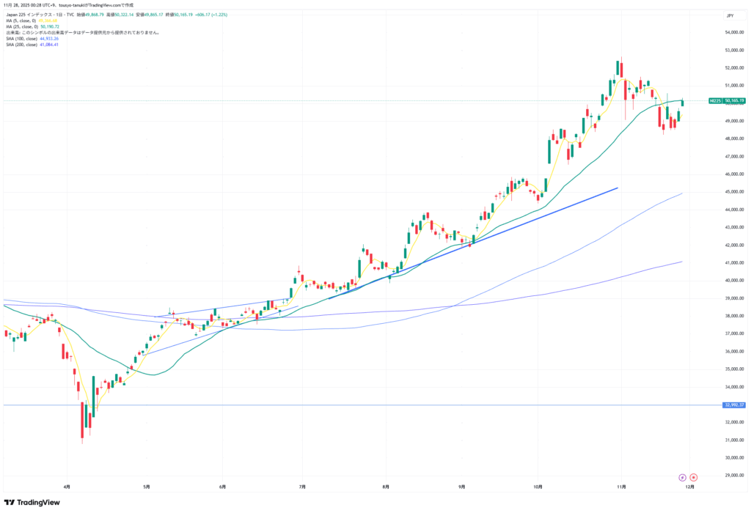The image size is (751, 513).
Task: Click the purple lightning event icon
Action: (x=682, y=476)
